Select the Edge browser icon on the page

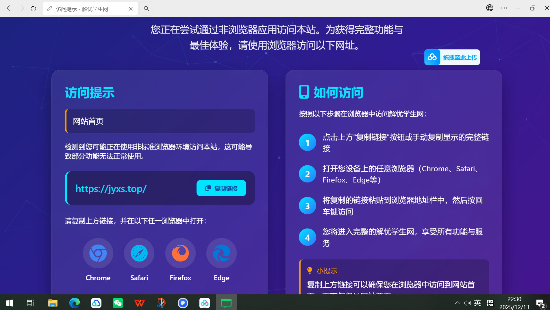[221, 253]
